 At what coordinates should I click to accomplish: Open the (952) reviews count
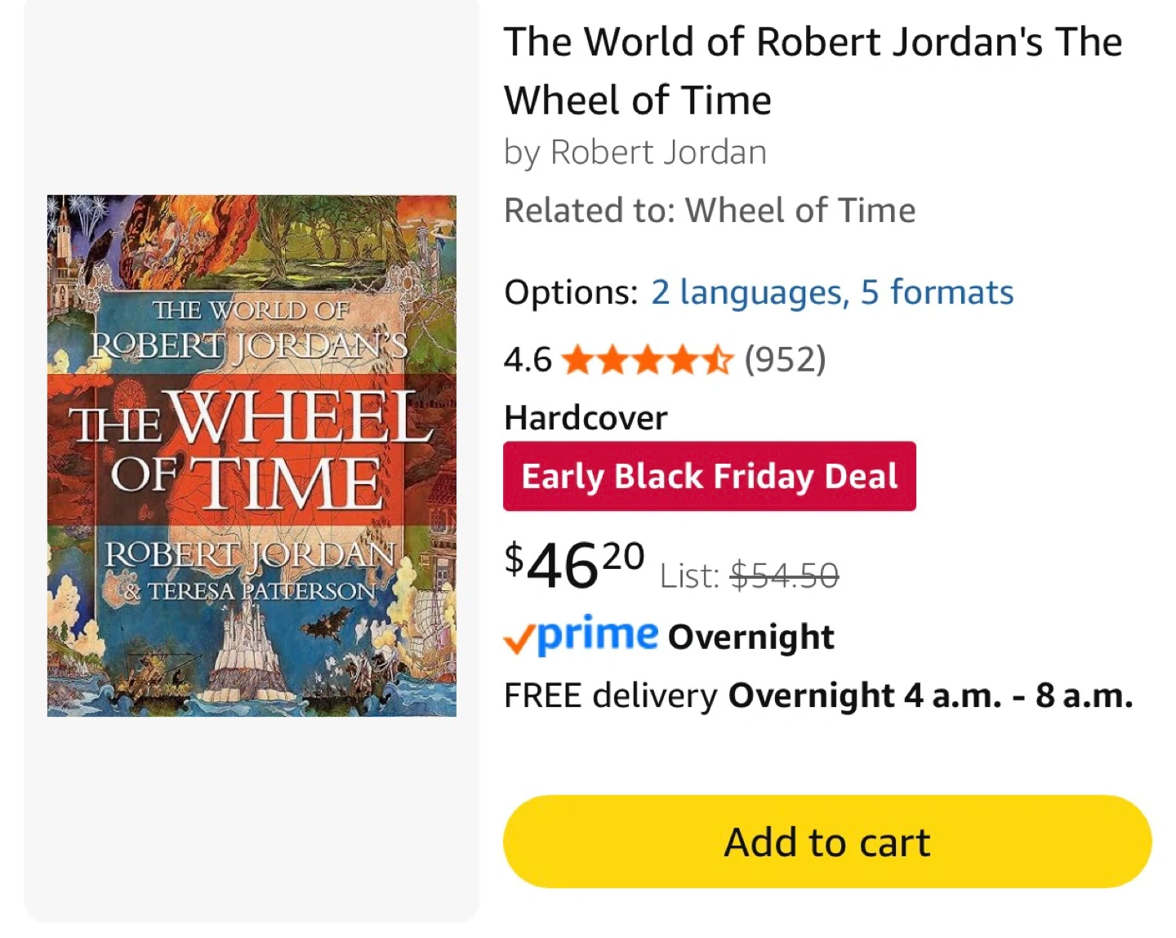click(785, 359)
